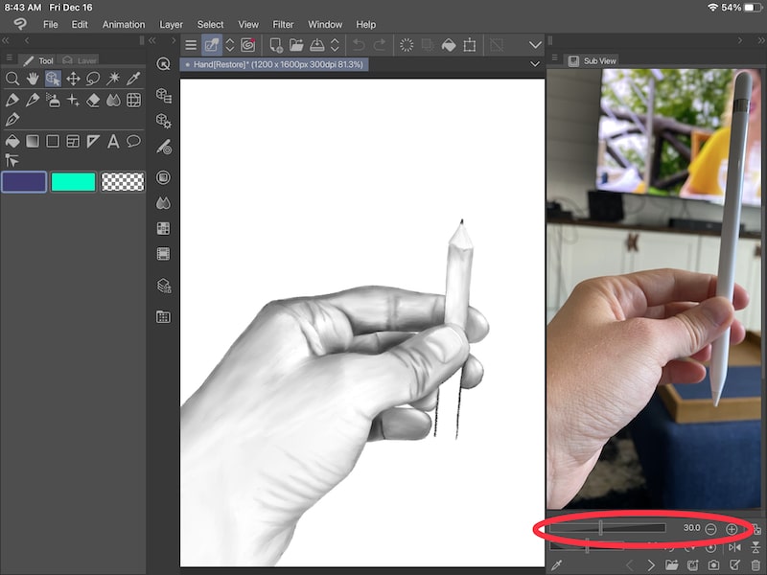Click plus to increase Sub View magnification
Viewport: 767px width, 575px height.
click(731, 527)
